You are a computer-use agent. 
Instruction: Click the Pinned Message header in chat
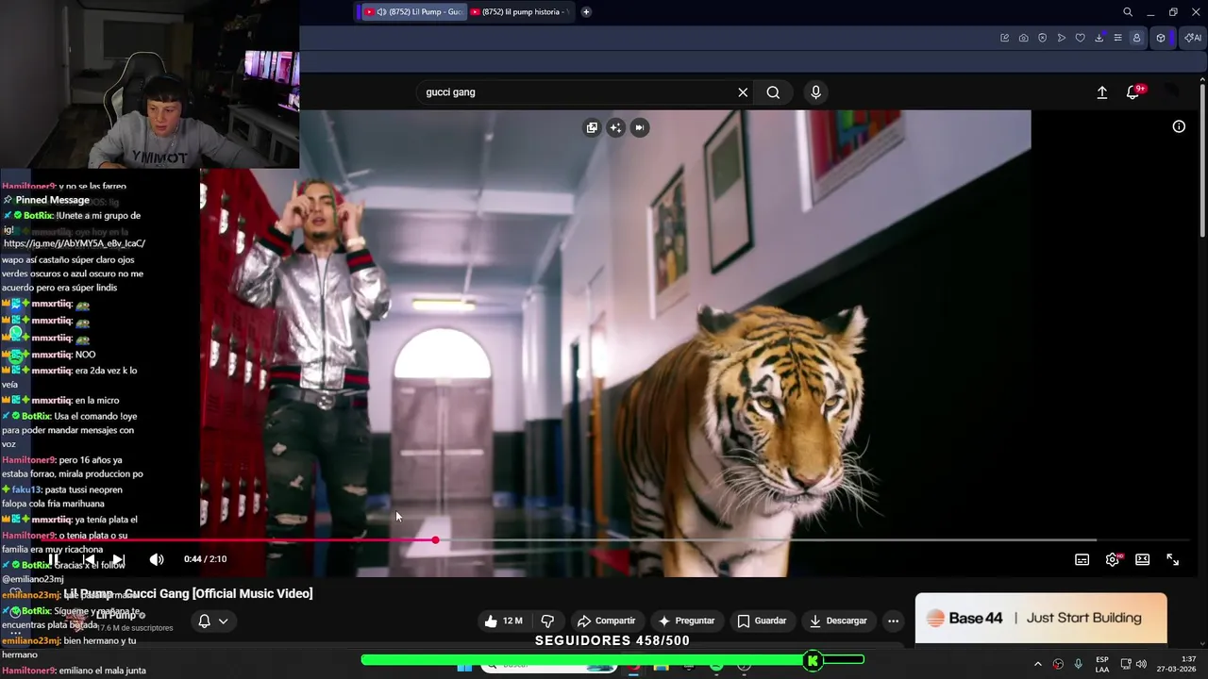(x=52, y=200)
